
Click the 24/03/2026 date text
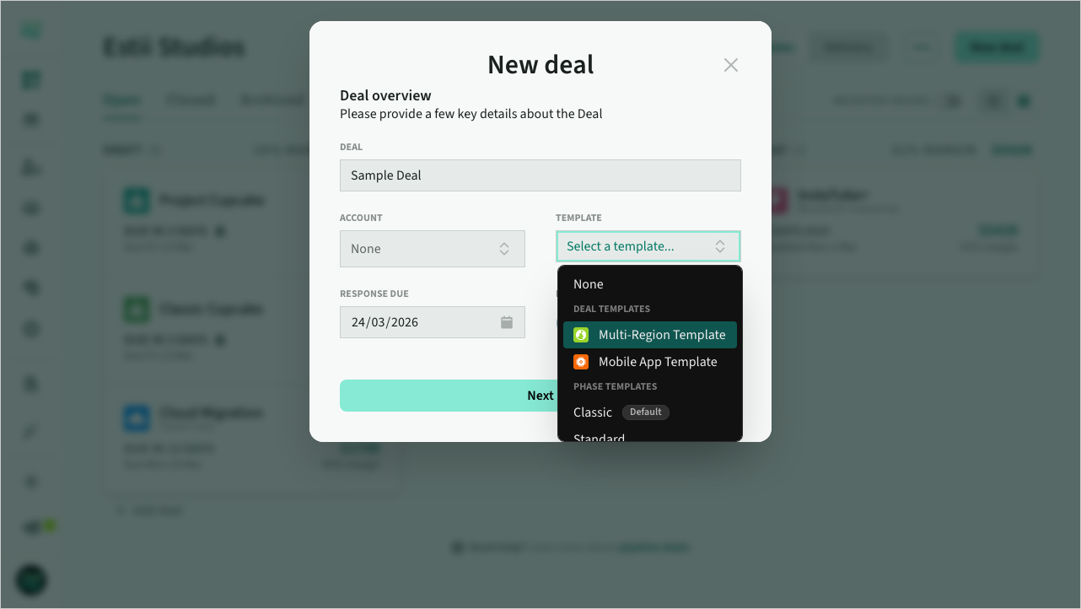click(x=385, y=322)
